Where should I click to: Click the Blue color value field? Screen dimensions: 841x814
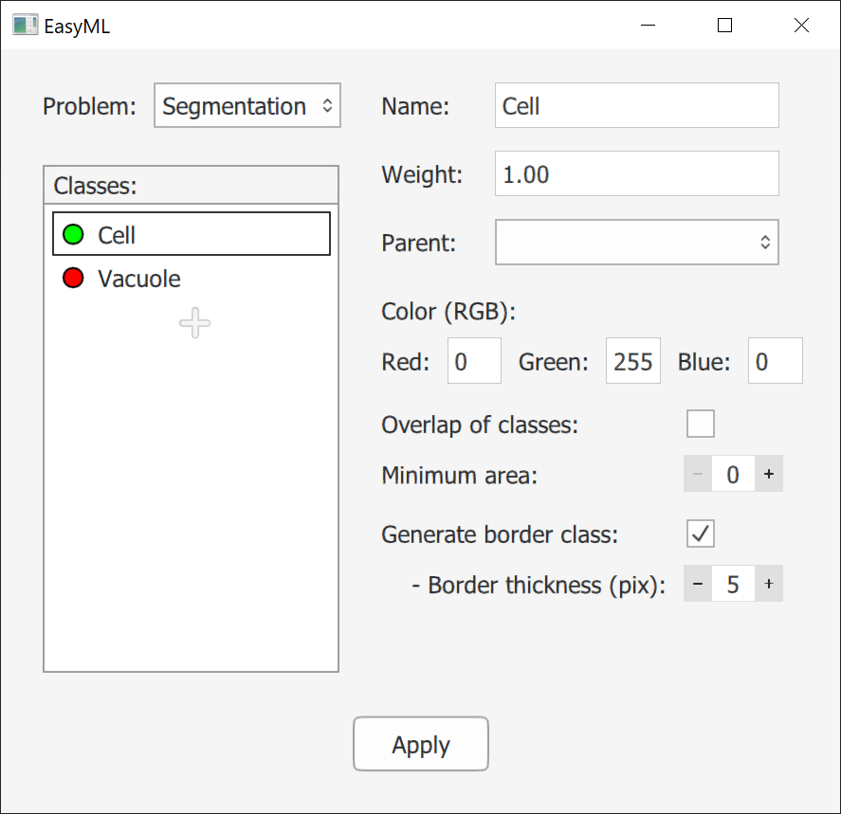click(775, 362)
